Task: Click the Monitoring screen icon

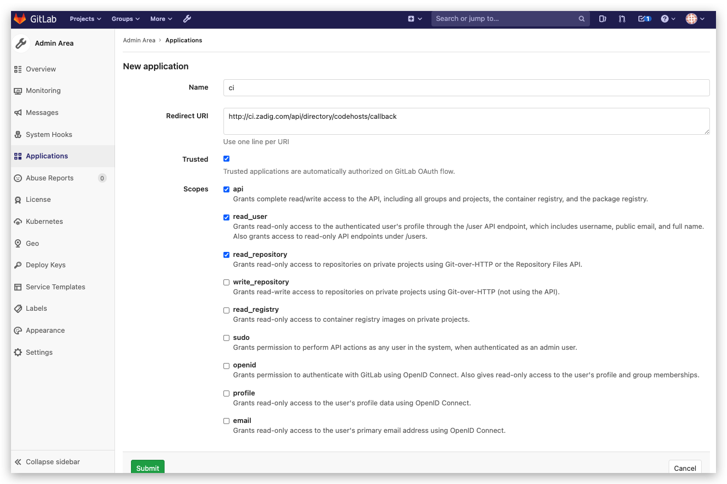Action: pos(18,91)
